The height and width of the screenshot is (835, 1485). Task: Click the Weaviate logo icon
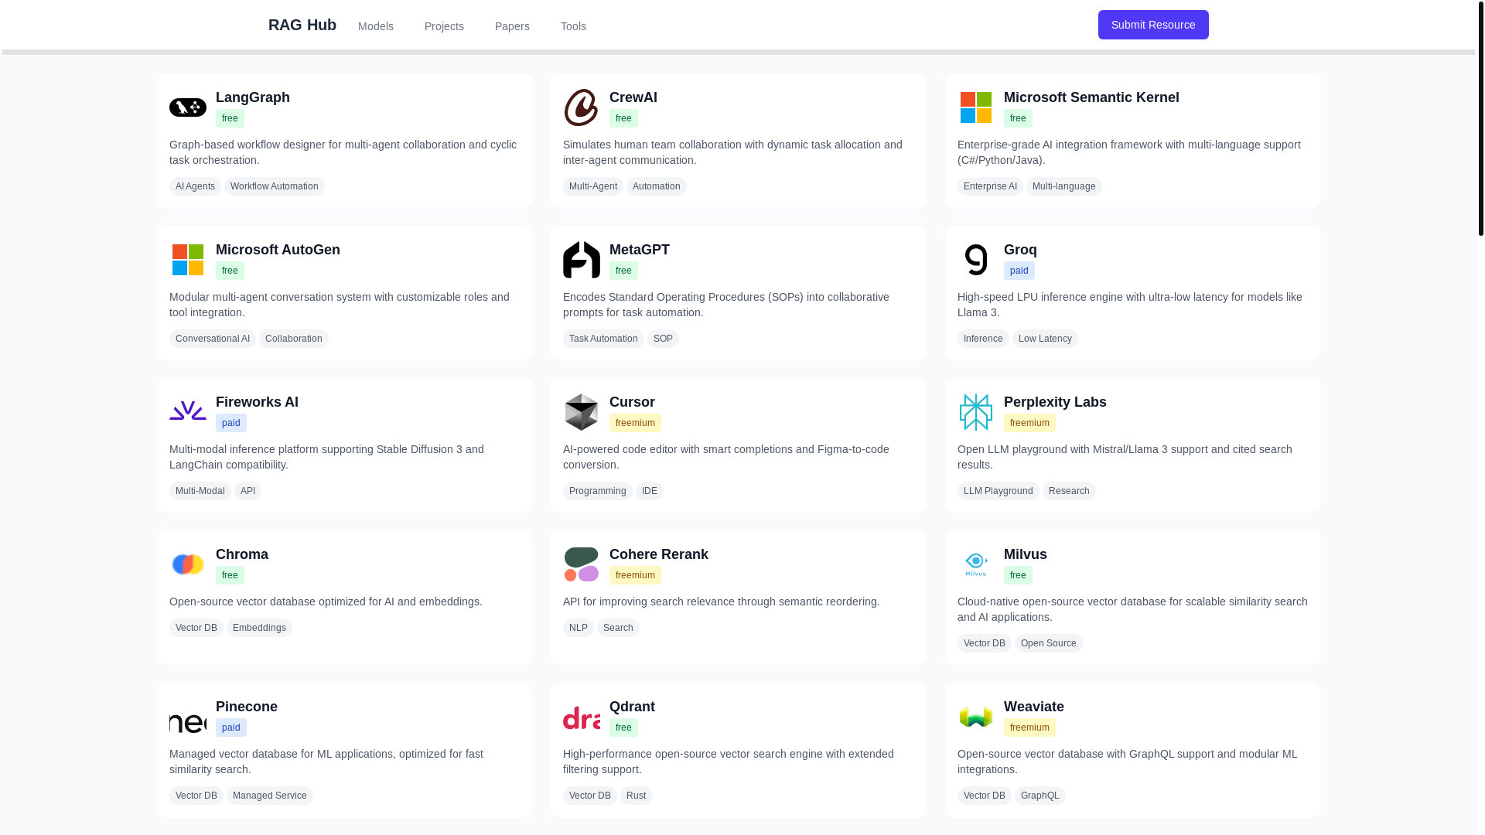coord(976,717)
